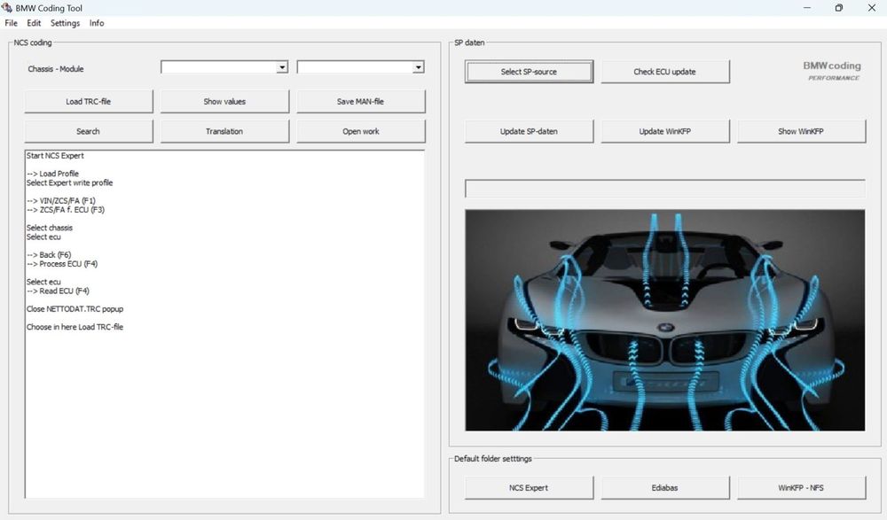Click the '--> VIN/ZCS/FA (F1)' line
Screen dimensions: 887x520
[x=61, y=201]
